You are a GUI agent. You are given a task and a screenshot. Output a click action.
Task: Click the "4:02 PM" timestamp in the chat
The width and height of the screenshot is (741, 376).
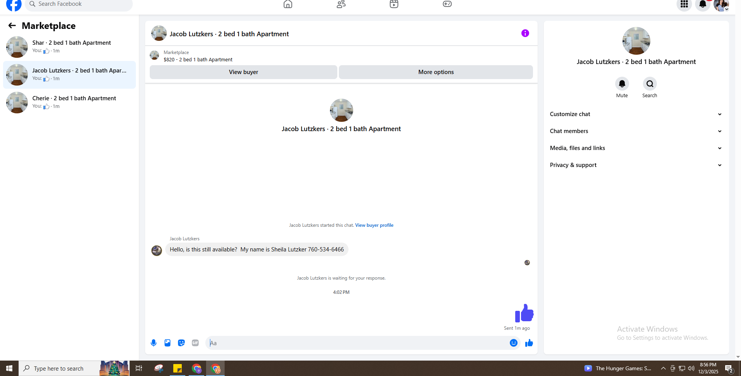coord(341,292)
